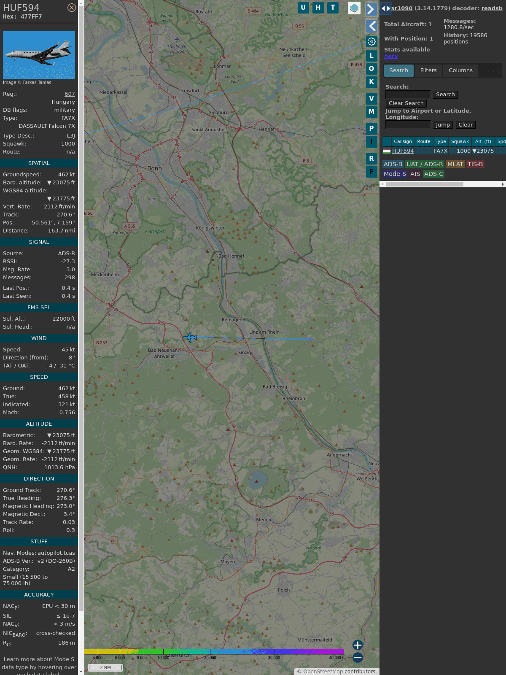Image resolution: width=506 pixels, height=675 pixels.
Task: Toggle the V map button
Action: (371, 99)
